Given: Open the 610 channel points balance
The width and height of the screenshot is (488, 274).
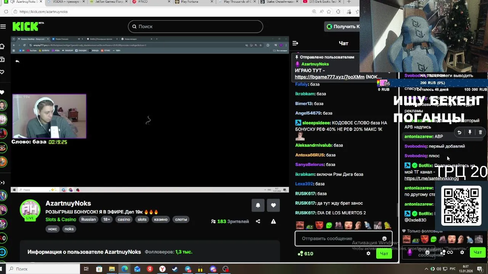Looking at the screenshot, I should coord(305,253).
